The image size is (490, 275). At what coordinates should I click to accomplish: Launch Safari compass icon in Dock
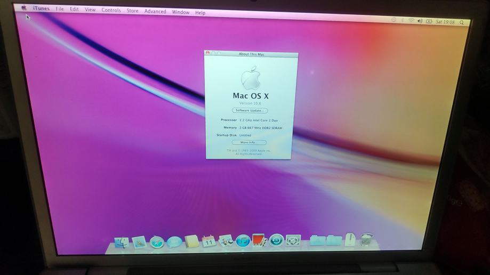coord(157,242)
